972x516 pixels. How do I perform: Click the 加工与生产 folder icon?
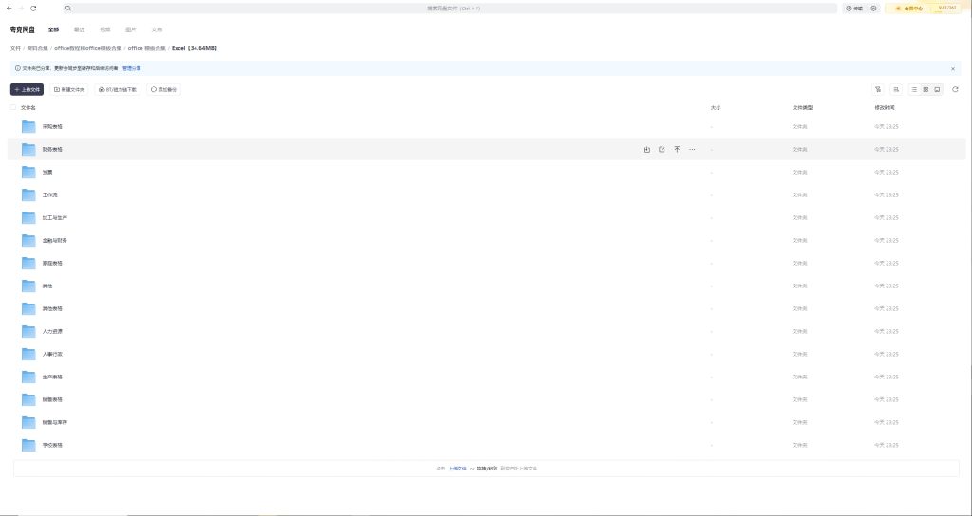point(28,218)
